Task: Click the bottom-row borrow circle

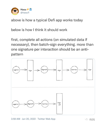Action: point(45,104)
